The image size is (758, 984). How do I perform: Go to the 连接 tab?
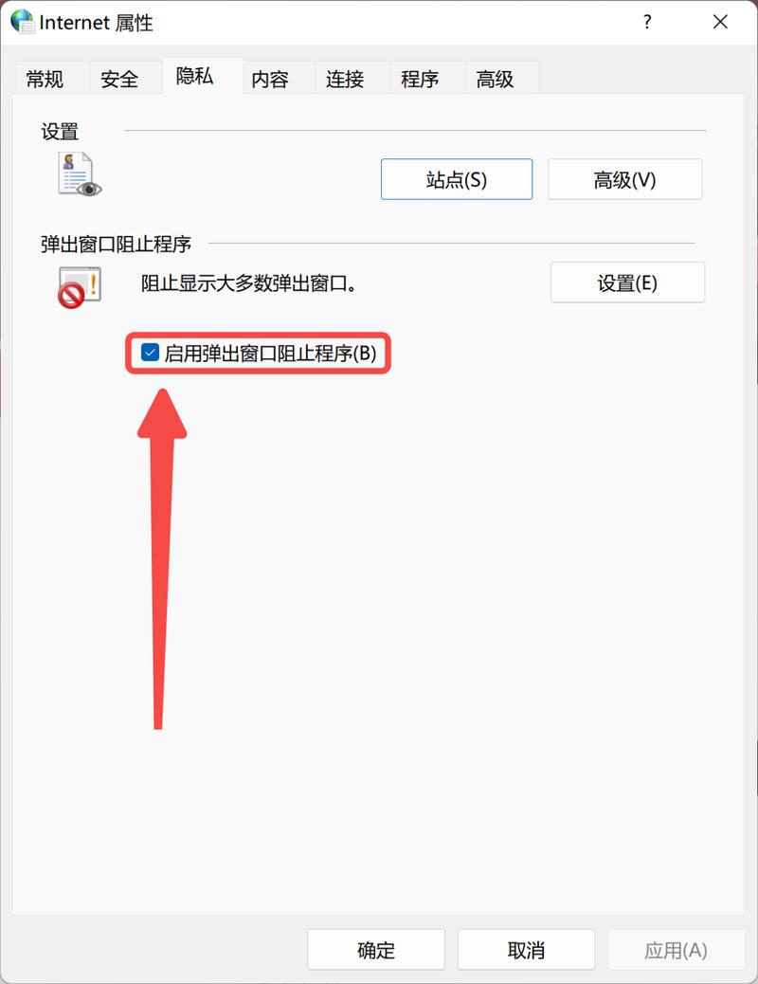pyautogui.click(x=345, y=79)
